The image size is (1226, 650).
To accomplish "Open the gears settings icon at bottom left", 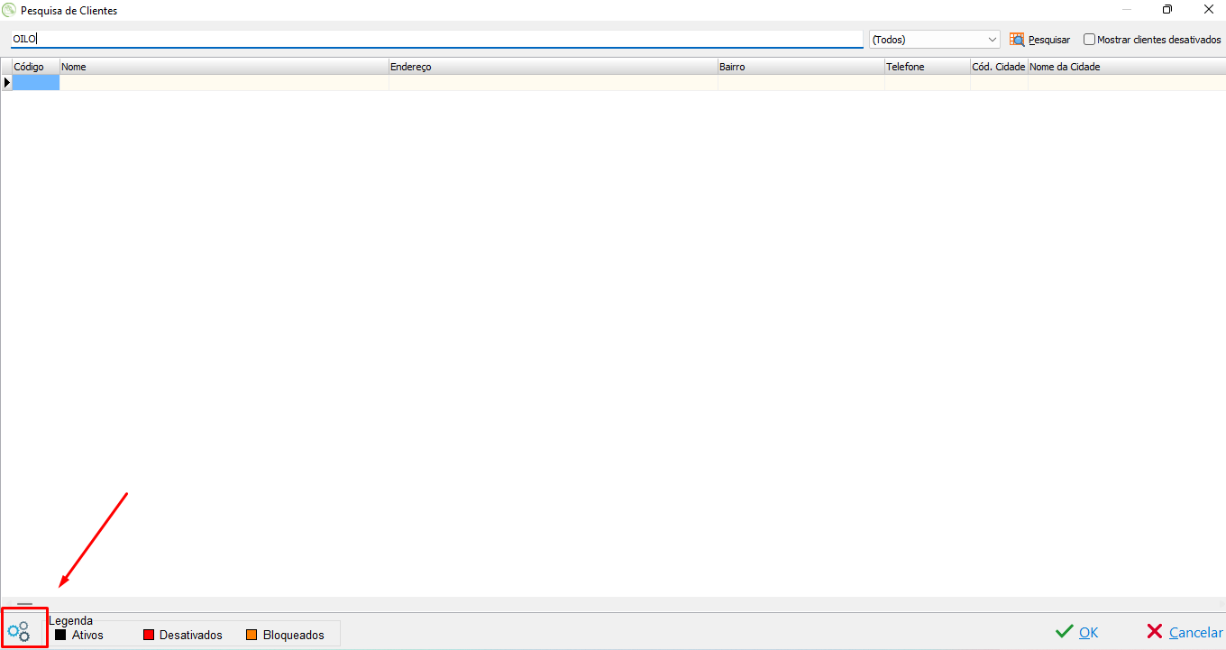I will coord(19,631).
